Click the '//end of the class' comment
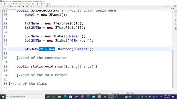Viewport: 177px width, 99px height. point(29,84)
